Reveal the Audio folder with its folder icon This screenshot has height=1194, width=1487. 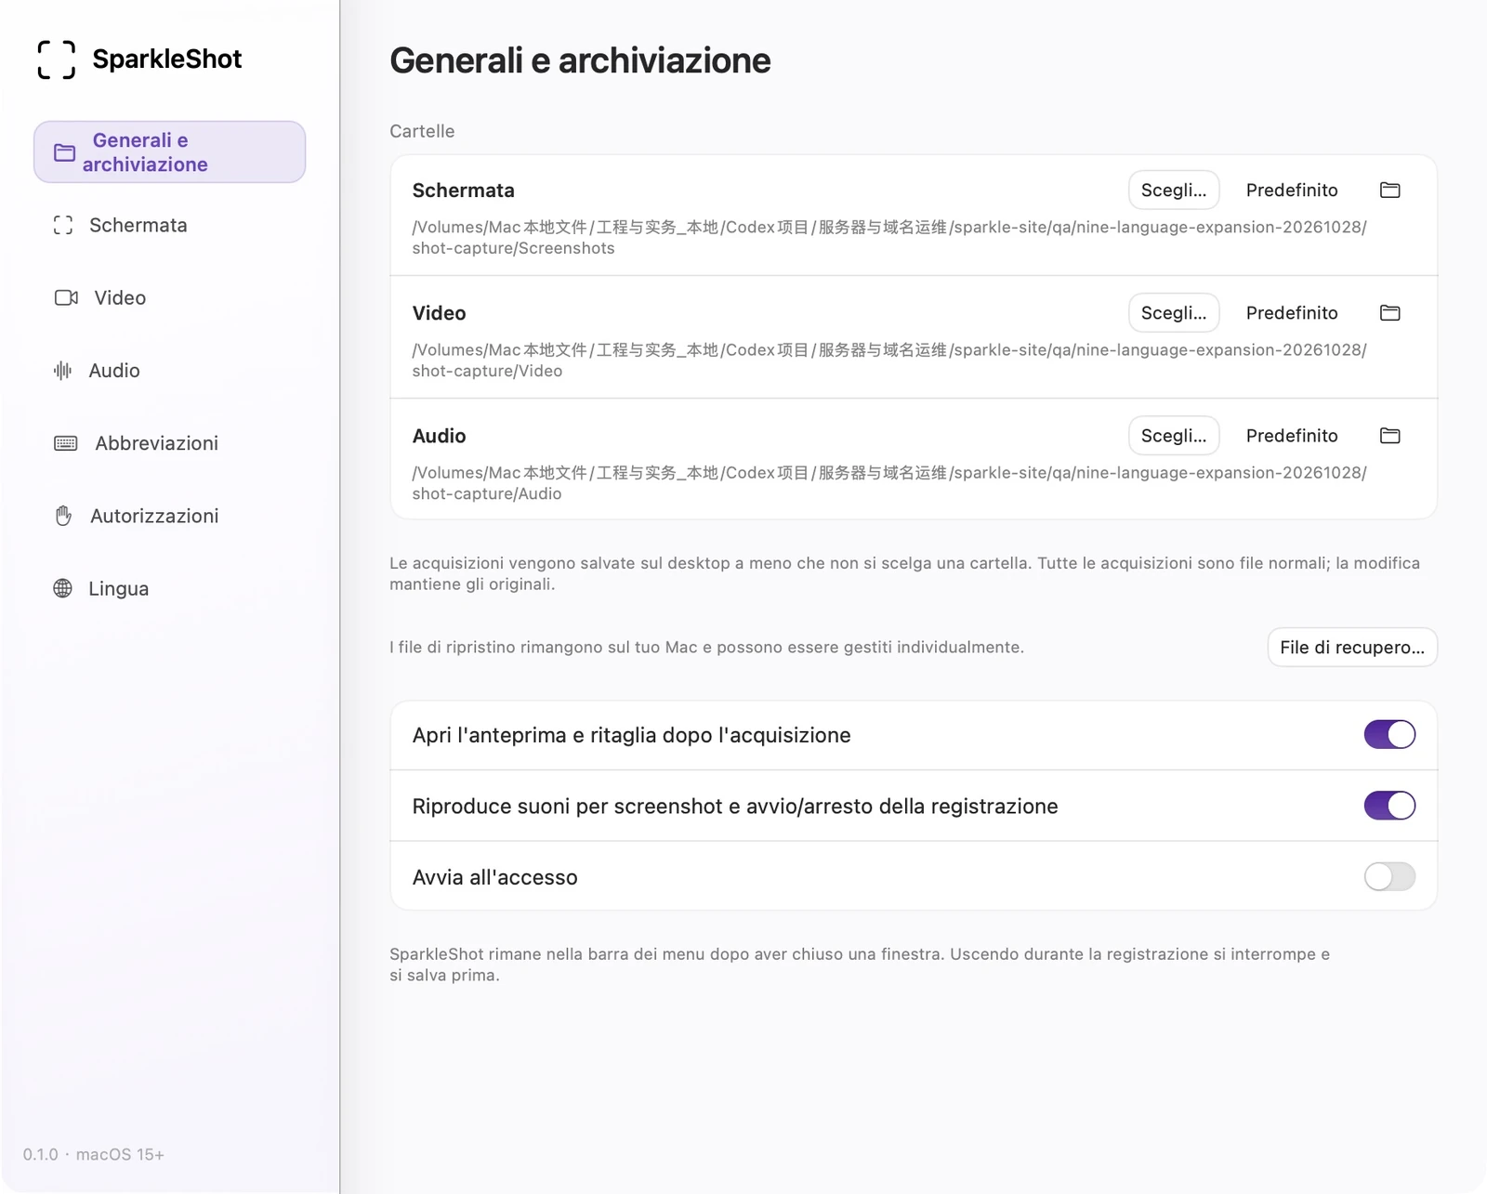[1390, 435]
